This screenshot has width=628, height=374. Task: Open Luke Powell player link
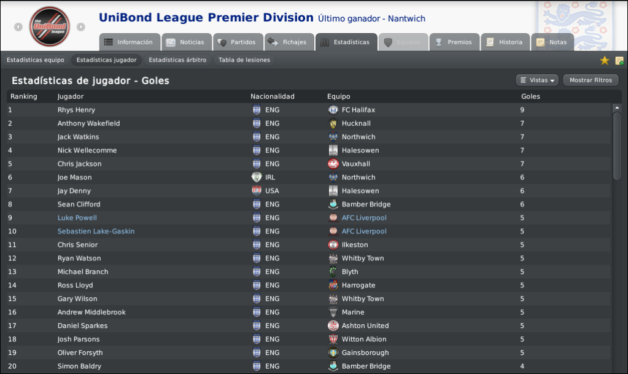point(77,217)
